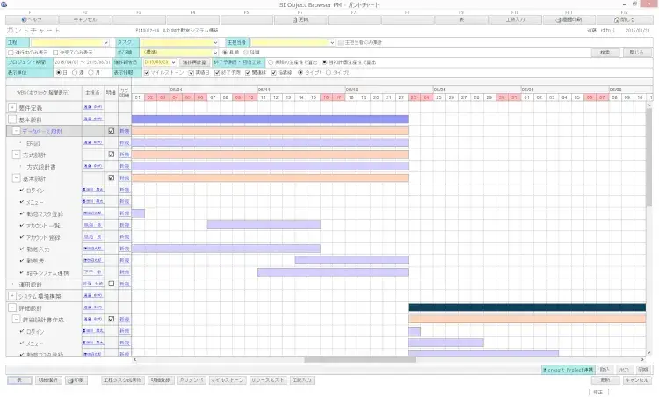Uncheck the マイルストーン display checkbox
The image size is (659, 397).
click(x=146, y=72)
